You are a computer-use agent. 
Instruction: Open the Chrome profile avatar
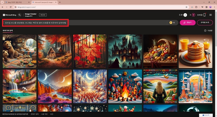[210, 7]
